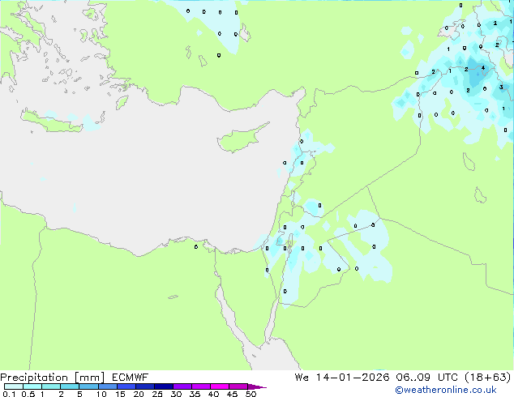514x397 pixels.
Task: Click the island of Crete on the map
Action: point(53,122)
